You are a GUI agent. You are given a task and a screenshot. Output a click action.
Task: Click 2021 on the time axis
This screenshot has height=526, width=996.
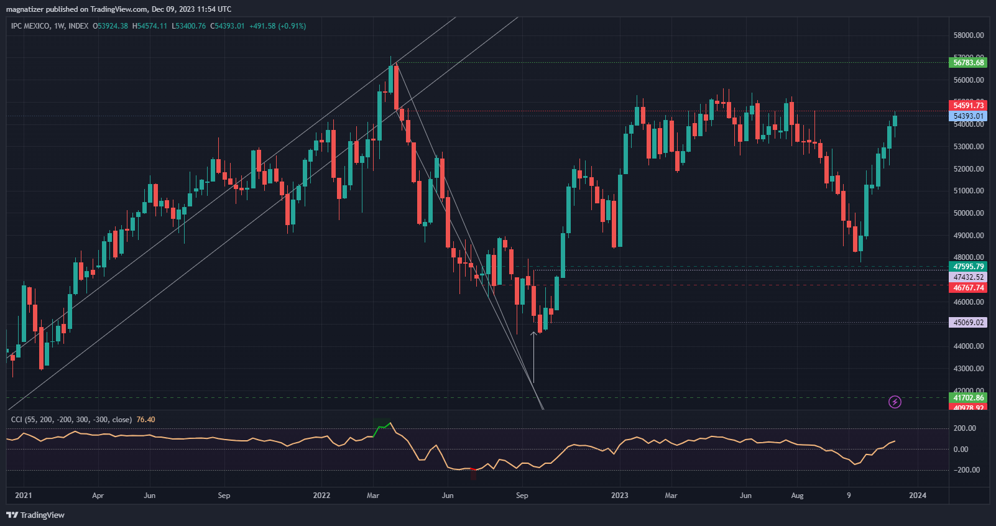click(23, 496)
